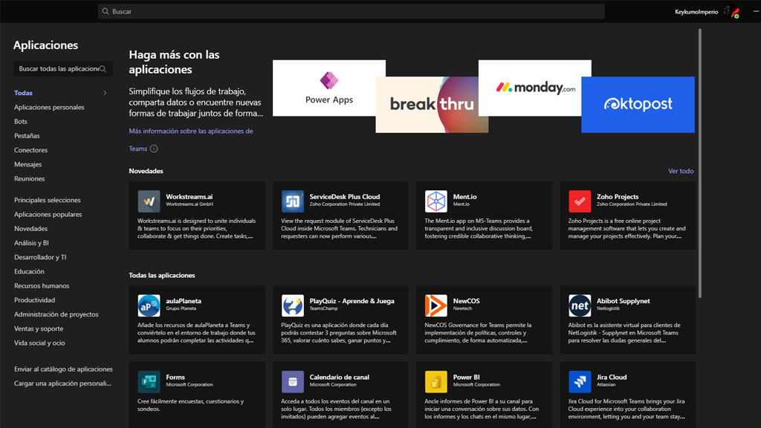Click the KeykumoImperio username text

(696, 12)
